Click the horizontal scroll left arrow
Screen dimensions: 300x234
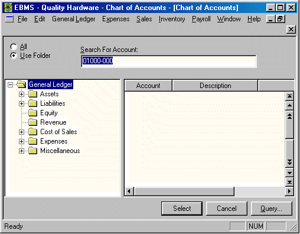pyautogui.click(x=129, y=191)
